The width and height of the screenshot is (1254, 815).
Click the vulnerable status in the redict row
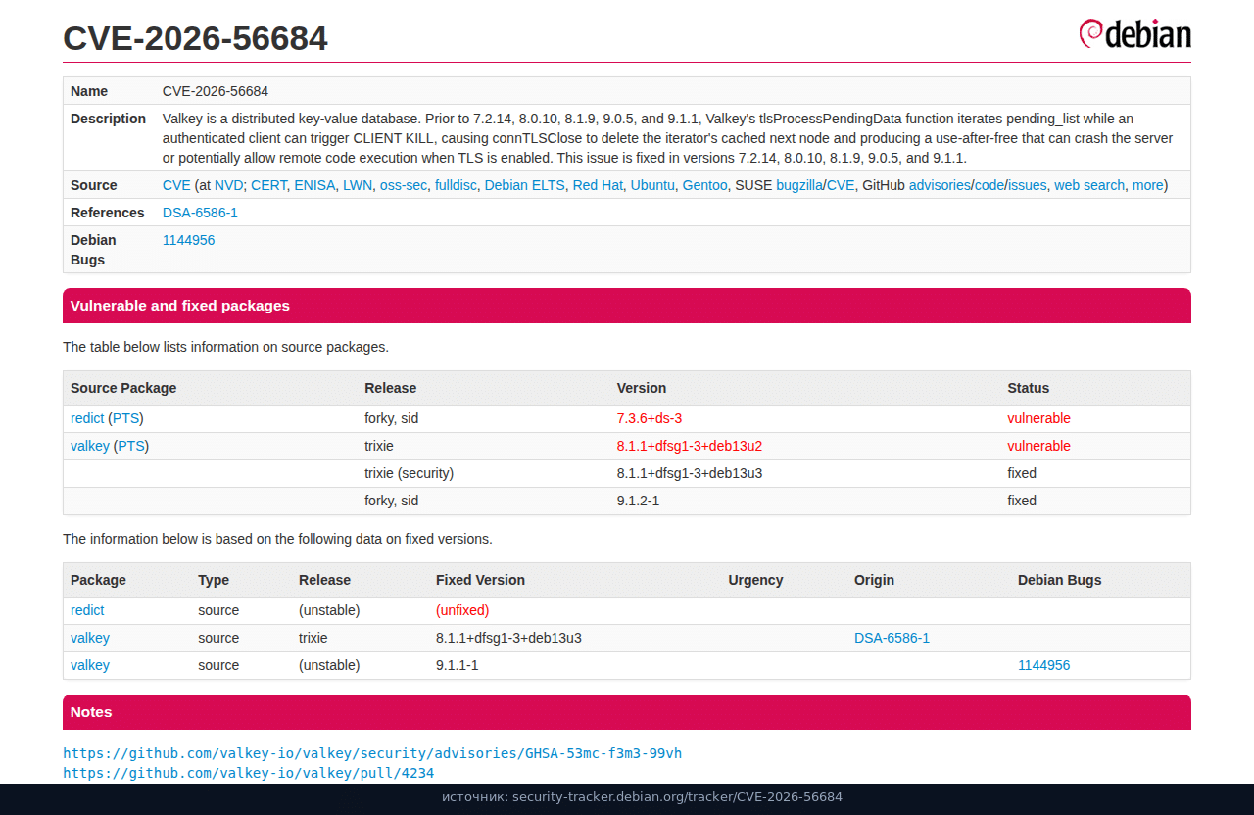(1038, 418)
